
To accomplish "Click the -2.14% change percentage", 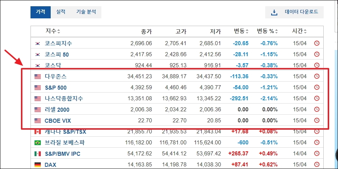I will click(269, 98).
